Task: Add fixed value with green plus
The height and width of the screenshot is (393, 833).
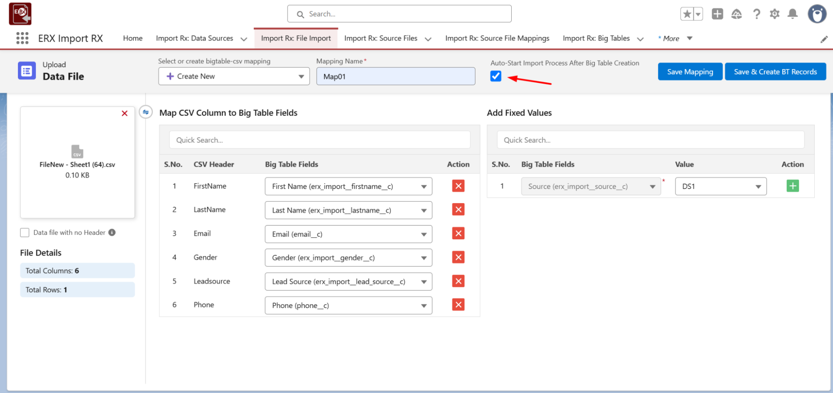Action: (x=792, y=186)
